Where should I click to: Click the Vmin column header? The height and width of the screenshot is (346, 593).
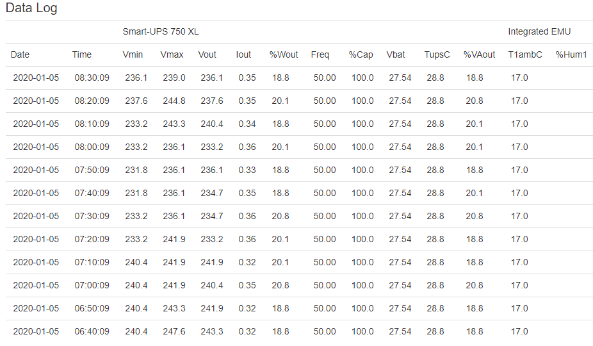pos(133,54)
